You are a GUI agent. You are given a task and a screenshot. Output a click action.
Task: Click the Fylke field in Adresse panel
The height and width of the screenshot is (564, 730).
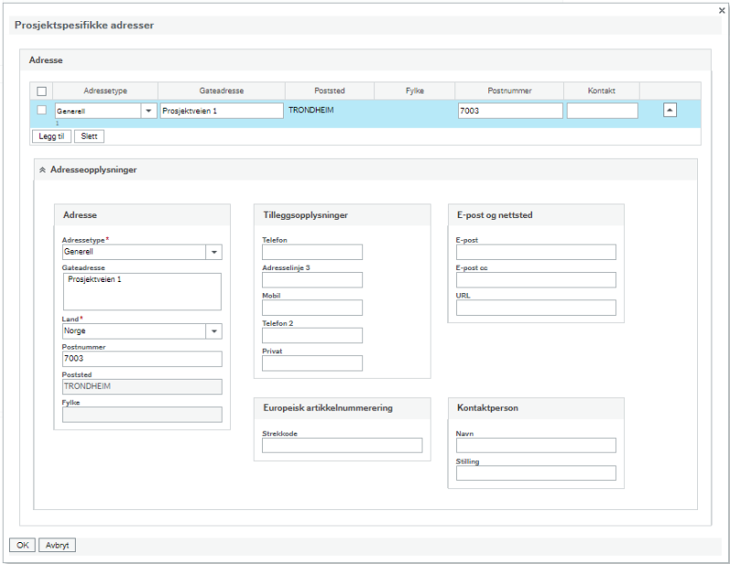tap(142, 414)
